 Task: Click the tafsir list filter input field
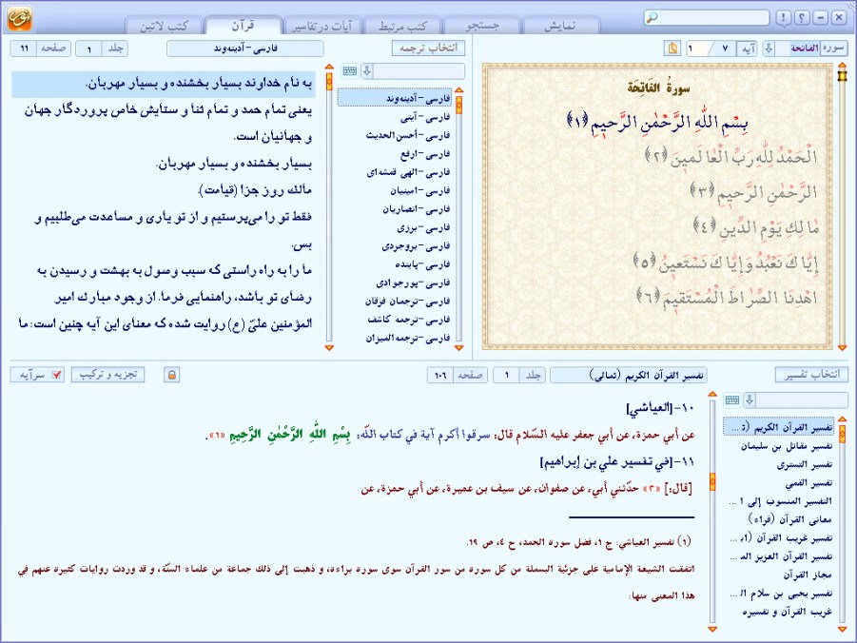click(x=802, y=400)
